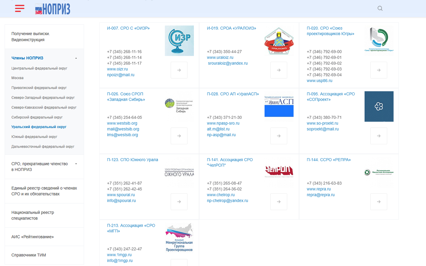Viewport: 426px width, 266px height.
Task: Open П-141 Ассоциация СРО ЧелРОП title
Action: [x=230, y=163]
